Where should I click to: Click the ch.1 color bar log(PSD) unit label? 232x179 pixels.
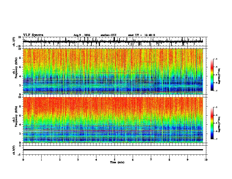click(219, 76)
